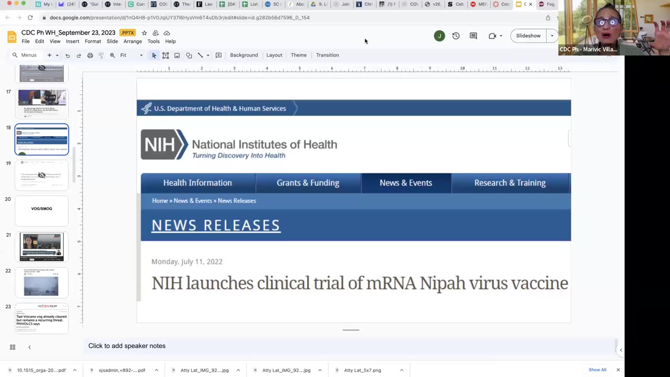This screenshot has width=670, height=377.
Task: Open the Edit menu
Action: coord(40,41)
